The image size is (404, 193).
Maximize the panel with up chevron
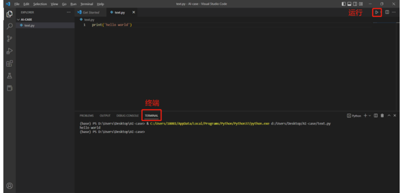click(x=389, y=116)
